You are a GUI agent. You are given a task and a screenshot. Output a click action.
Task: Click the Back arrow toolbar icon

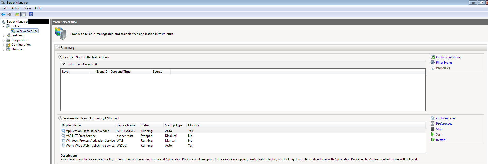click(x=3, y=14)
